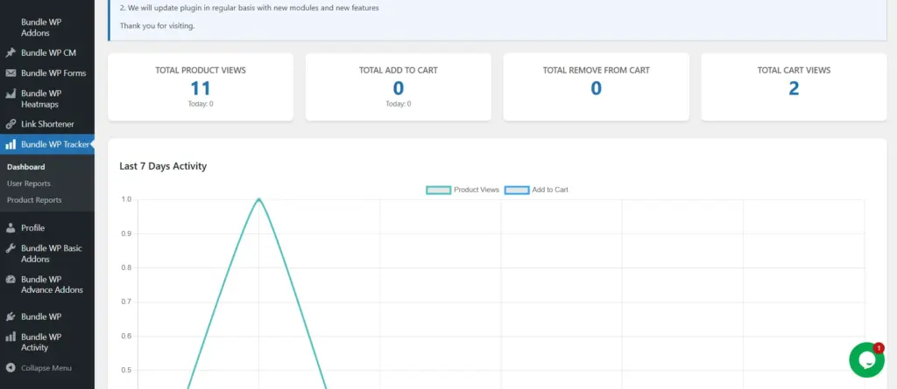This screenshot has height=389, width=897.
Task: Click Total Cart Views value 2
Action: (794, 88)
